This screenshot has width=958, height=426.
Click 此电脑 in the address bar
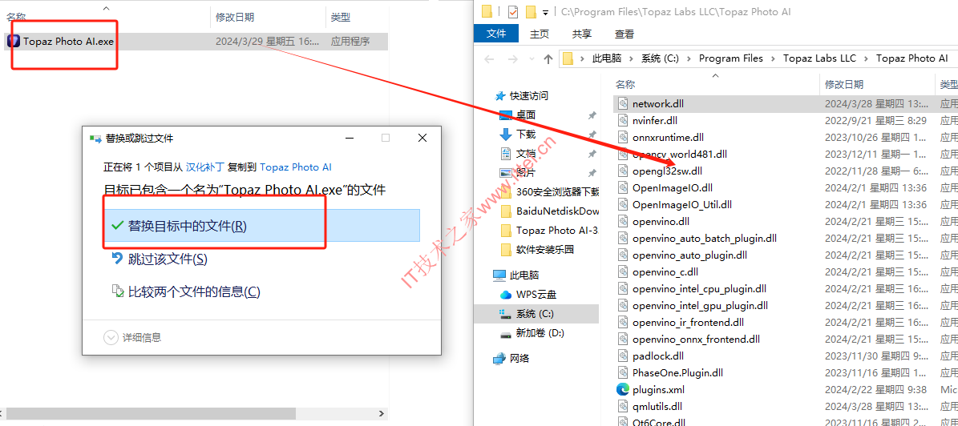[x=607, y=58]
